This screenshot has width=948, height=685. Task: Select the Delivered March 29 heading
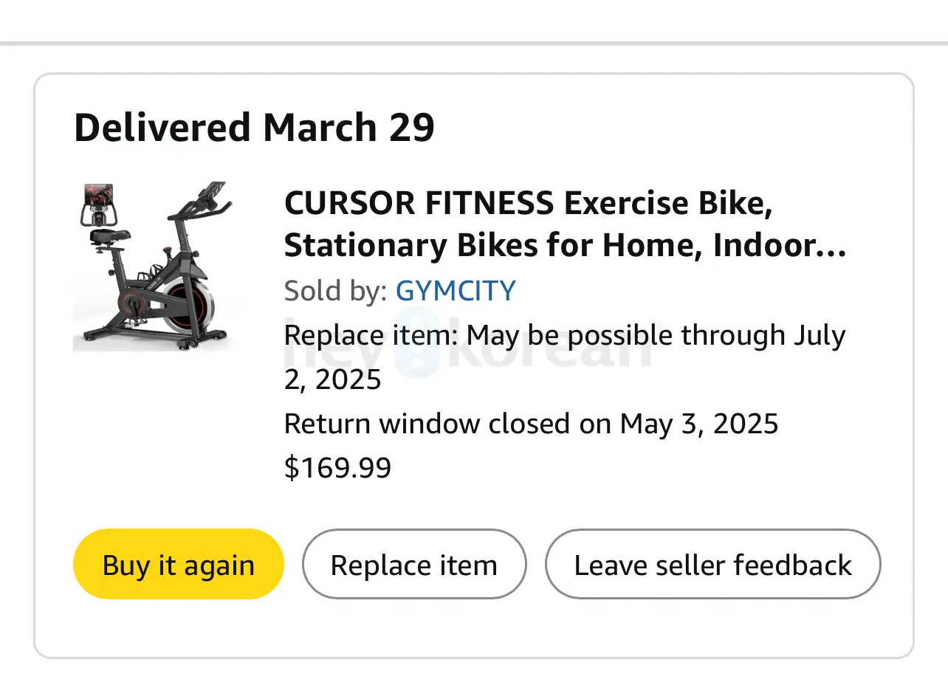click(254, 128)
